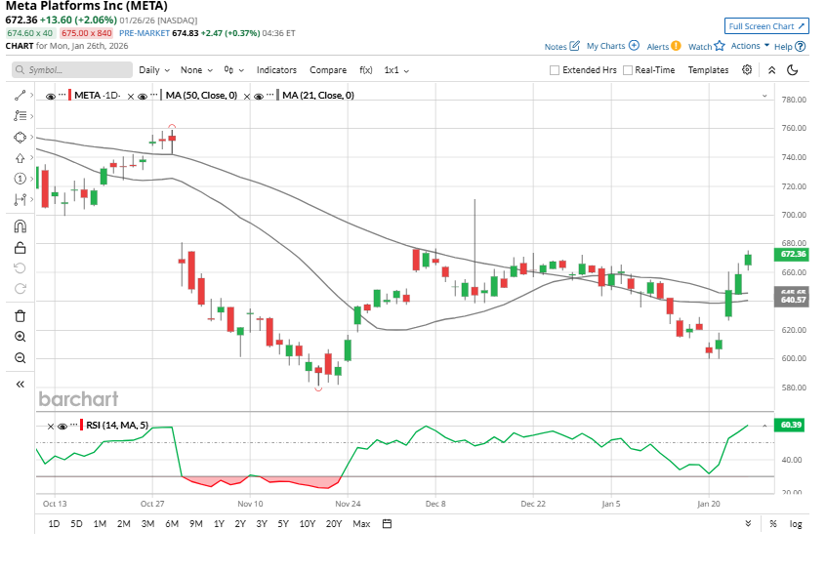
Task: Open the Indicators menu
Action: point(276,70)
